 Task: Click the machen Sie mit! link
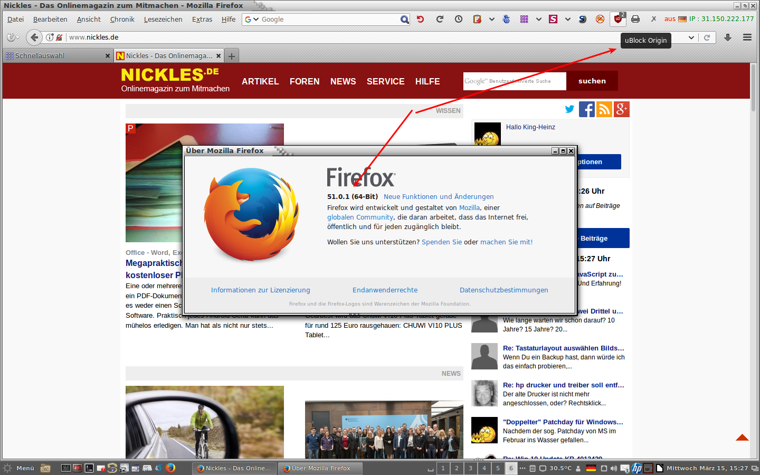506,242
